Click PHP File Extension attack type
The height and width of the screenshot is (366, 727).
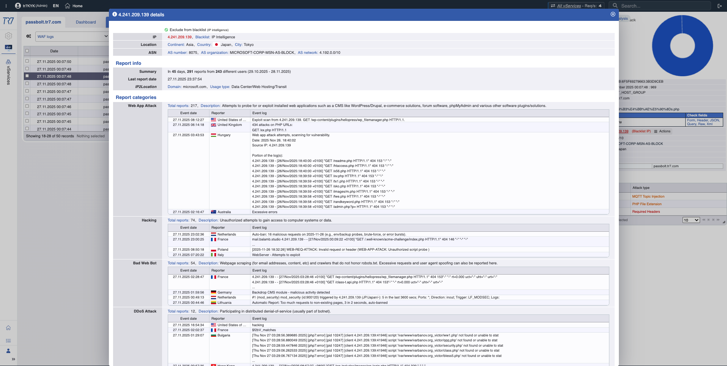[x=647, y=204]
